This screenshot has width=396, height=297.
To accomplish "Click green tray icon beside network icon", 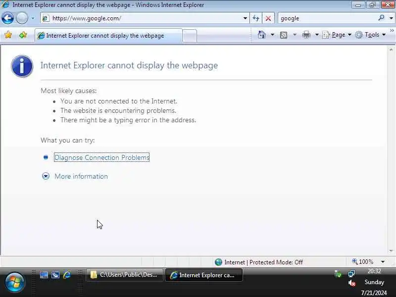I will (338, 274).
